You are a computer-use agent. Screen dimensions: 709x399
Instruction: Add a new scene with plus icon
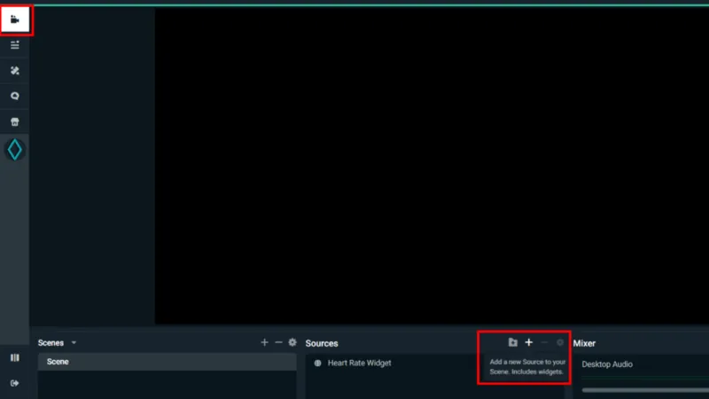(264, 342)
